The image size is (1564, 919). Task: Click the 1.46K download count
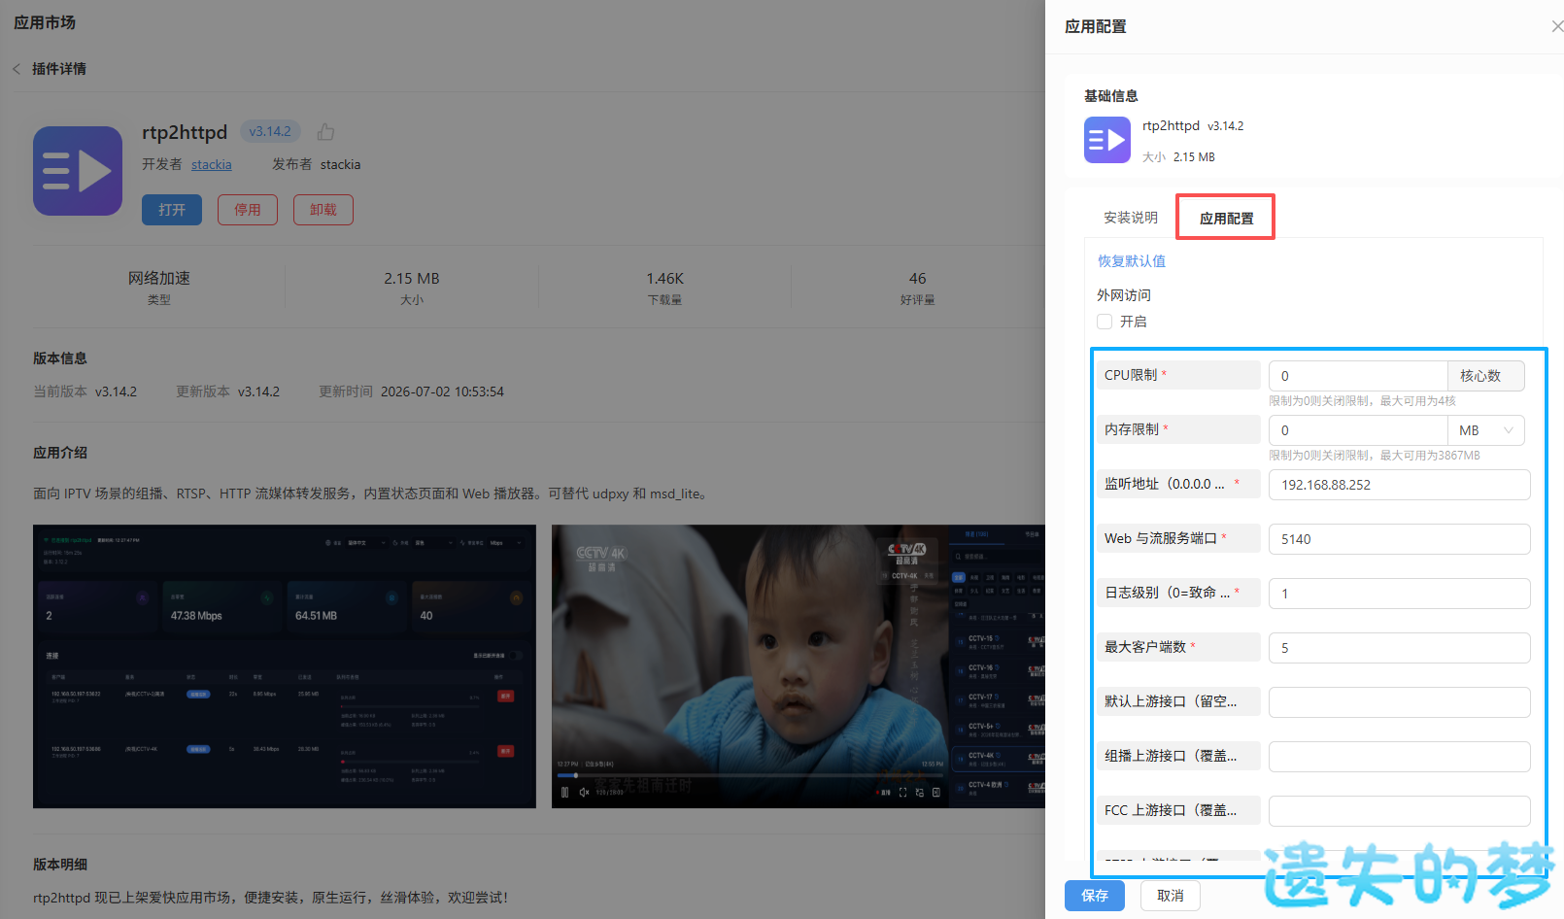[x=665, y=279]
